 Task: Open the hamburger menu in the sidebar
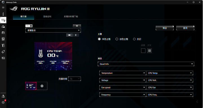3,8
